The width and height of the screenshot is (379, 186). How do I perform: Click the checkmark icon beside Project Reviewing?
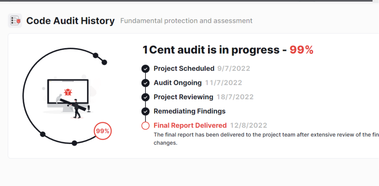(145, 97)
